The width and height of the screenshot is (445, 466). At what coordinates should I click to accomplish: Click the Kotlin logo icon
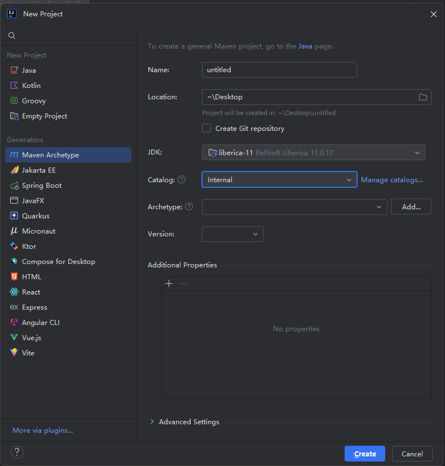(14, 85)
